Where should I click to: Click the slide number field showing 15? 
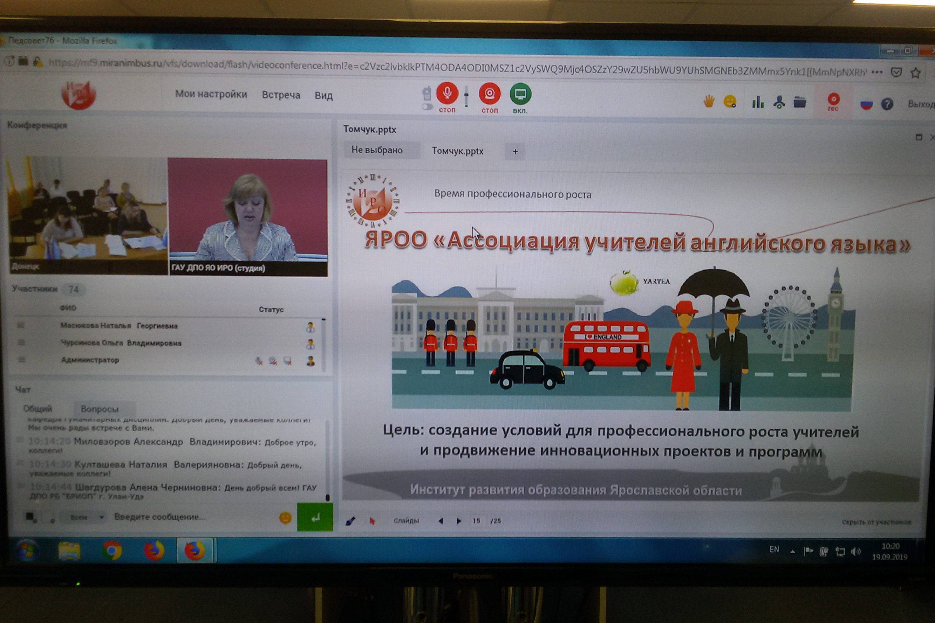click(x=476, y=521)
